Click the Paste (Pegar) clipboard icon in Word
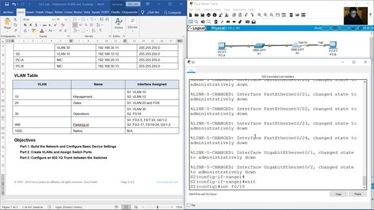 tap(8, 22)
